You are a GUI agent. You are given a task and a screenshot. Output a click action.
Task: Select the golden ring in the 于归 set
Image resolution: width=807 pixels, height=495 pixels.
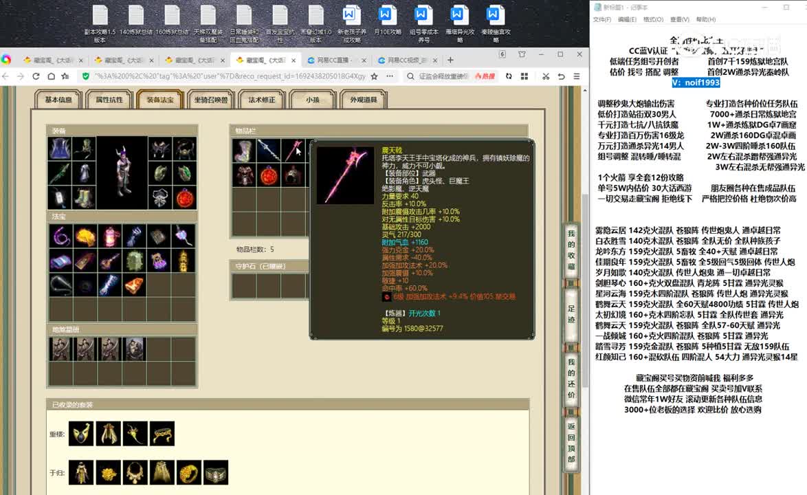coord(188,472)
